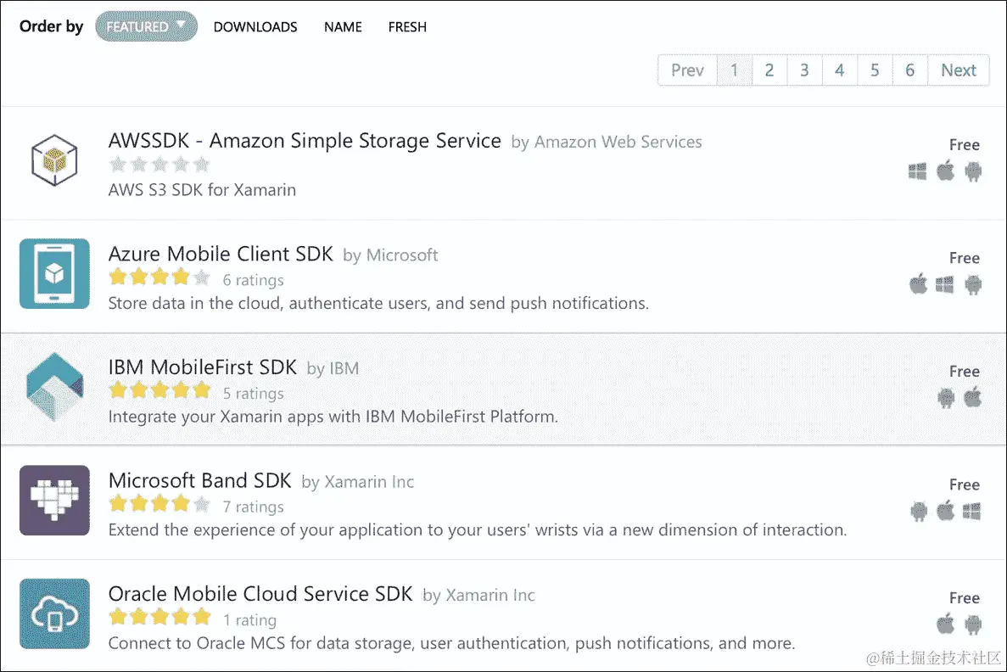Open the Featured order dropdown
Viewport: 1007px width, 672px height.
[147, 26]
